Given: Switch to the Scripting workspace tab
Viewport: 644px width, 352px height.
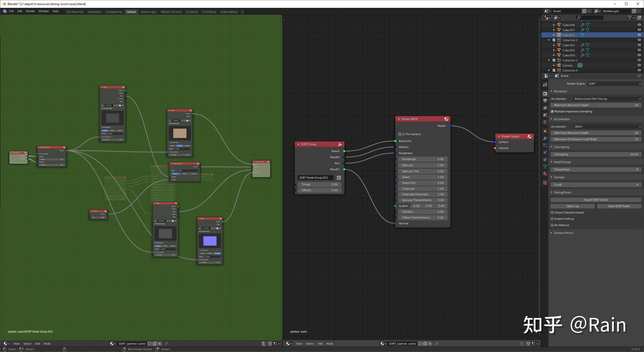Looking at the screenshot, I should (192, 12).
